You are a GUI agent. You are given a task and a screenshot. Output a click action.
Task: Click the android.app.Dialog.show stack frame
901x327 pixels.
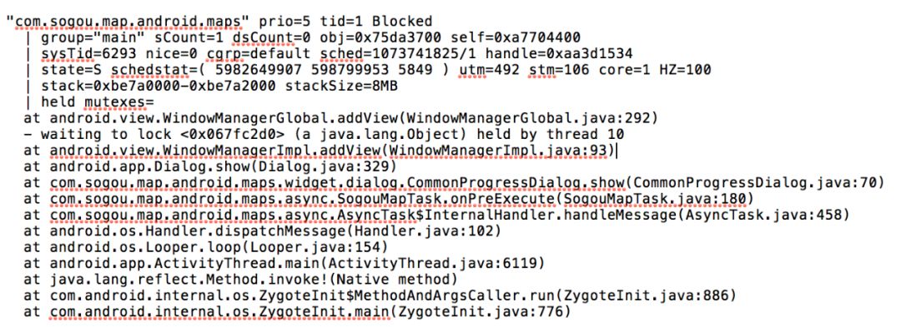click(x=210, y=167)
